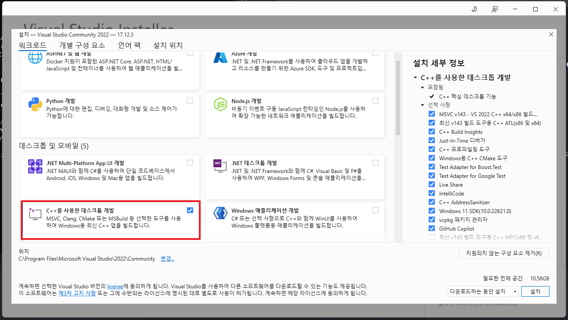Click the 변경... location link
The width and height of the screenshot is (568, 320).
(168, 259)
